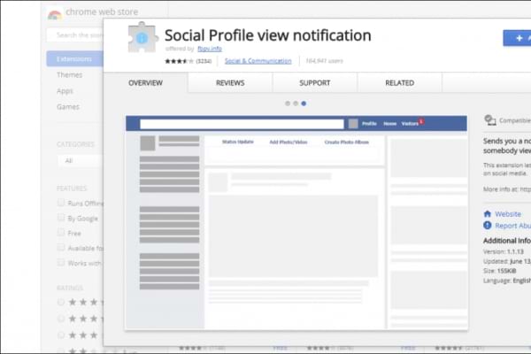This screenshot has height=354, width=531.
Task: Open the fbpv.info developer link
Action: [x=210, y=49]
